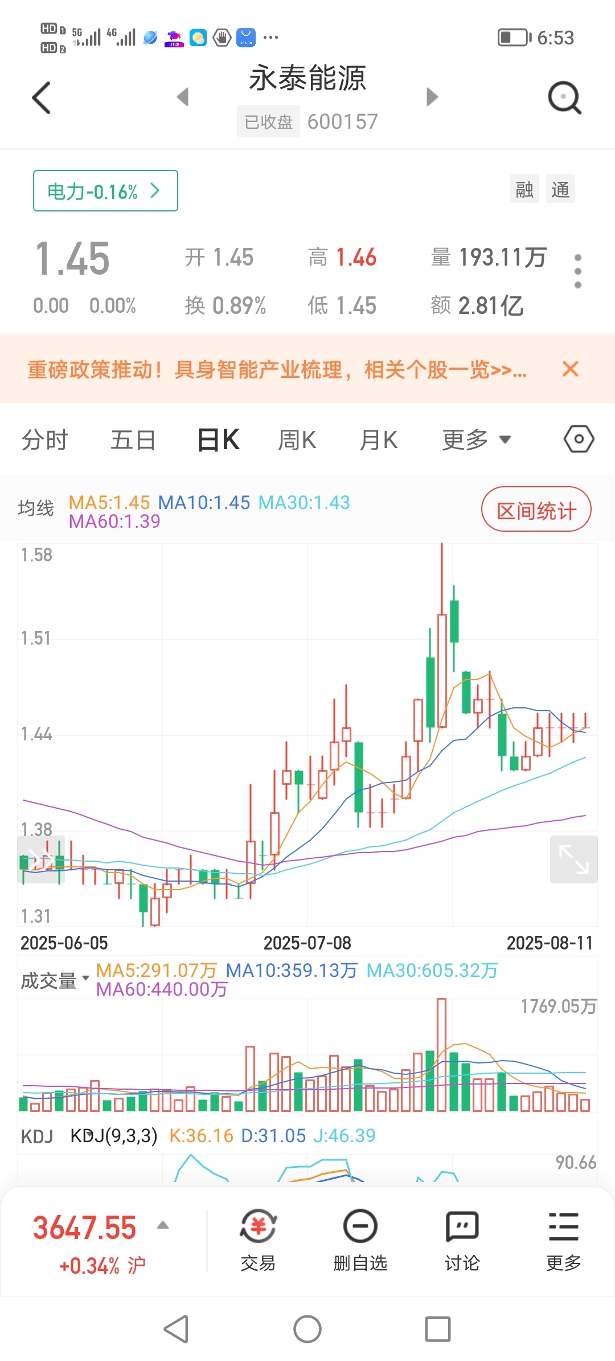Open the 讨论 discussion icon
The height and width of the screenshot is (1361, 615).
(x=462, y=1241)
